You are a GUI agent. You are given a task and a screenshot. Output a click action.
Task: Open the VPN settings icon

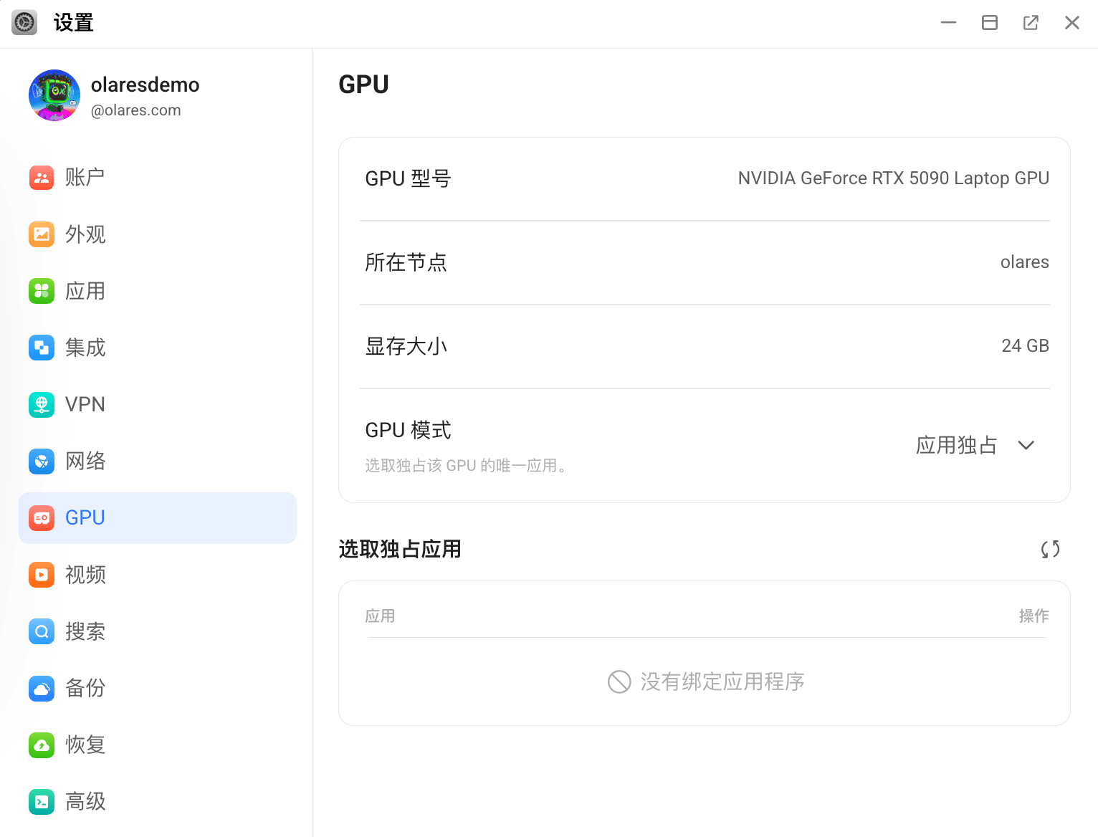click(x=41, y=404)
